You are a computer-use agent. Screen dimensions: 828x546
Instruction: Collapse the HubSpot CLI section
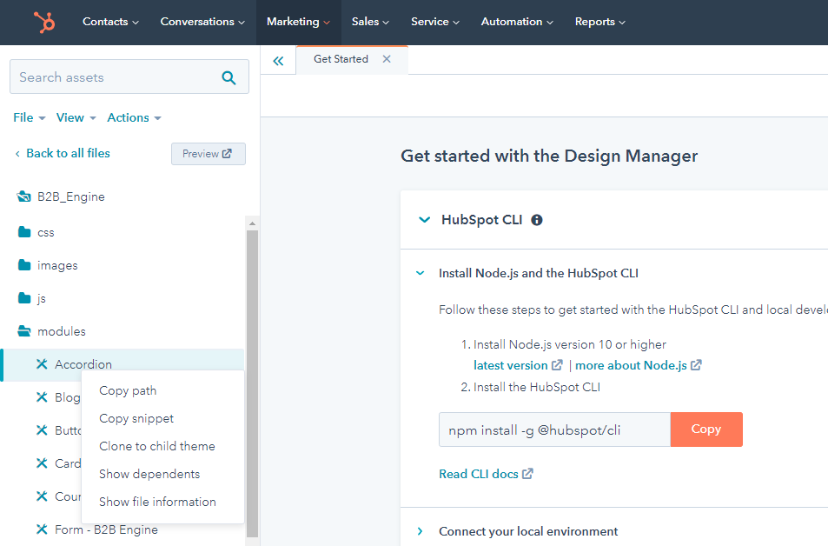pos(424,219)
